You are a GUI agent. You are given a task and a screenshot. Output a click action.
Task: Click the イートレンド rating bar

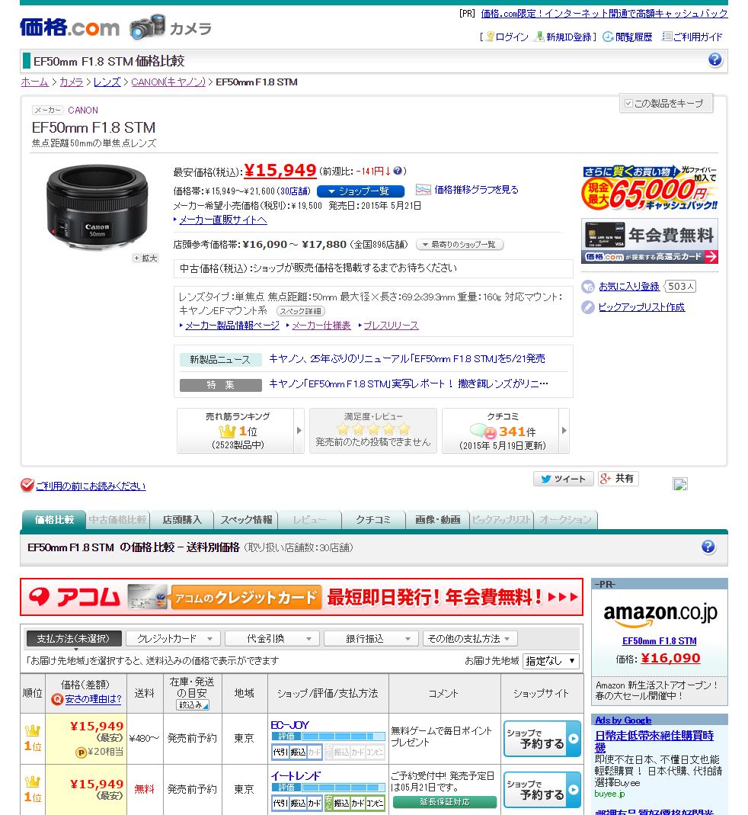pyautogui.click(x=328, y=787)
